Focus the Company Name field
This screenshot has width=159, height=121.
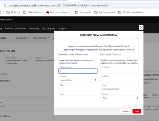78,71
